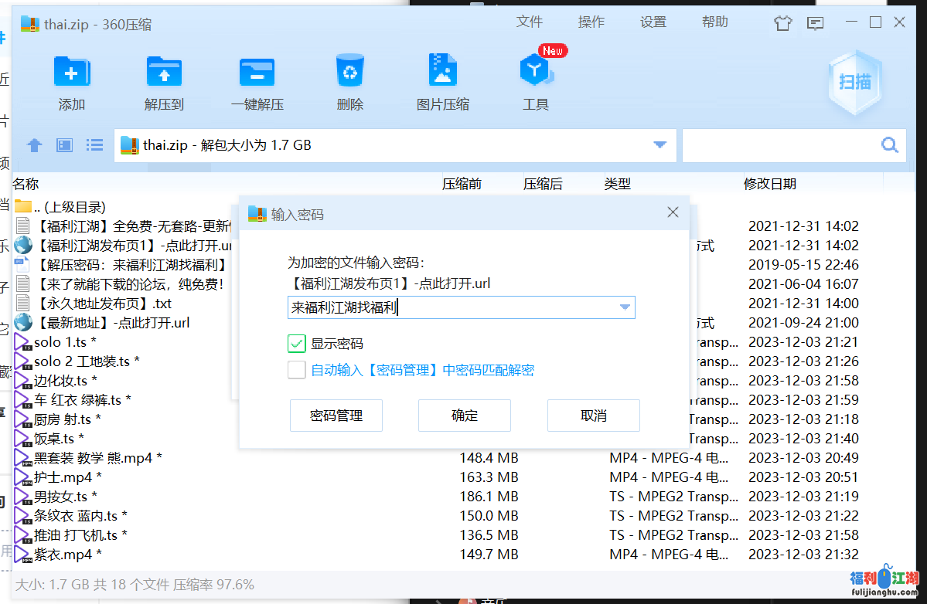Disable the 显示密码 show password checkbox
Image resolution: width=927 pixels, height=604 pixels.
coord(296,343)
